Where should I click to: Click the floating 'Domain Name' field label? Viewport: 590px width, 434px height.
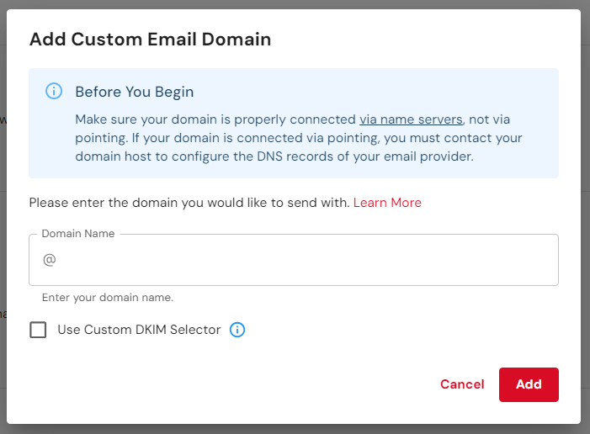(78, 234)
